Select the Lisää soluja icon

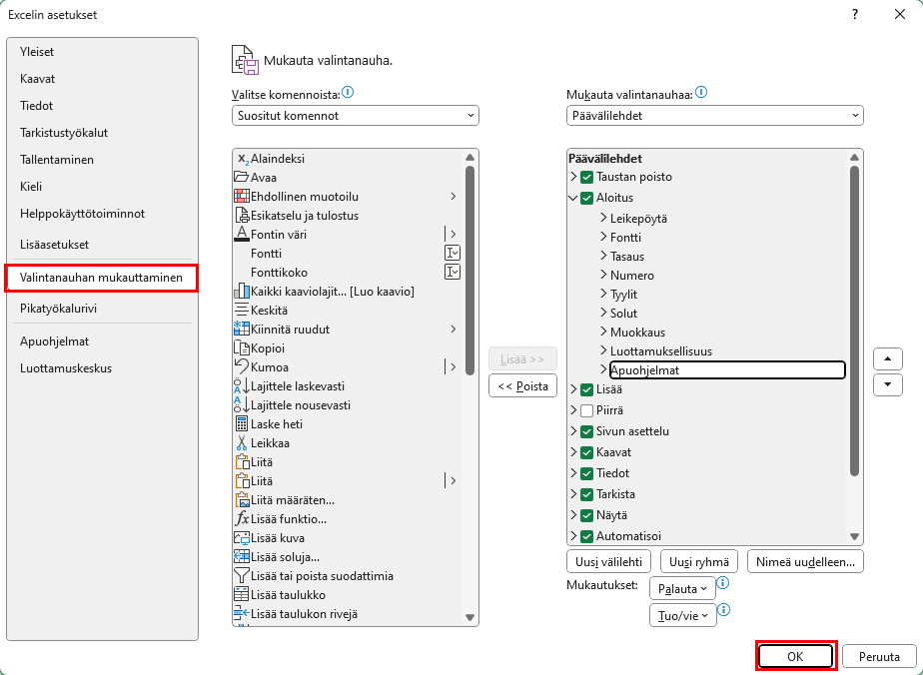(242, 557)
